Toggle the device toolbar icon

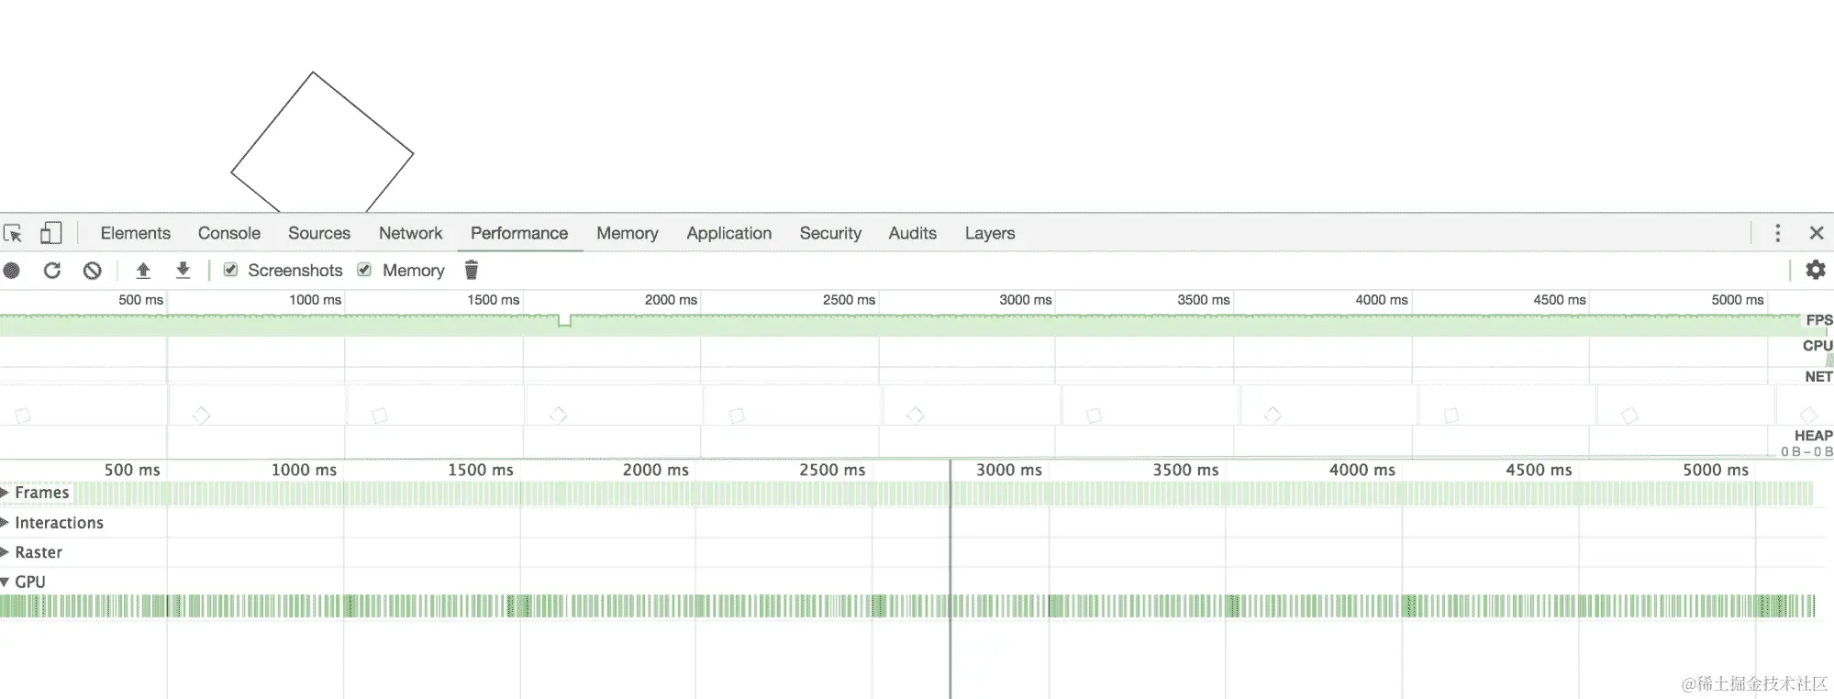tap(51, 233)
